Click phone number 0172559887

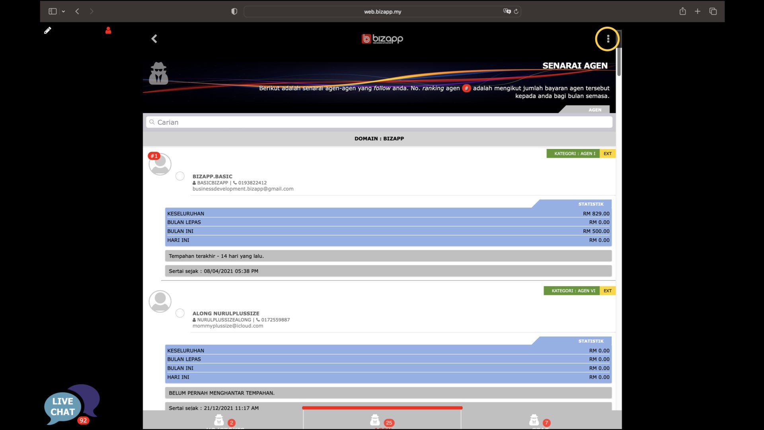click(275, 320)
